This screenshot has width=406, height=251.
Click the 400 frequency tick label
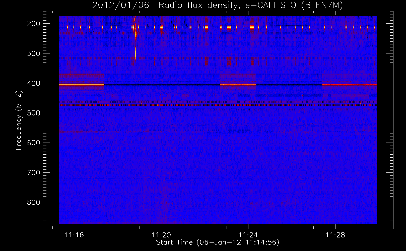34,83
